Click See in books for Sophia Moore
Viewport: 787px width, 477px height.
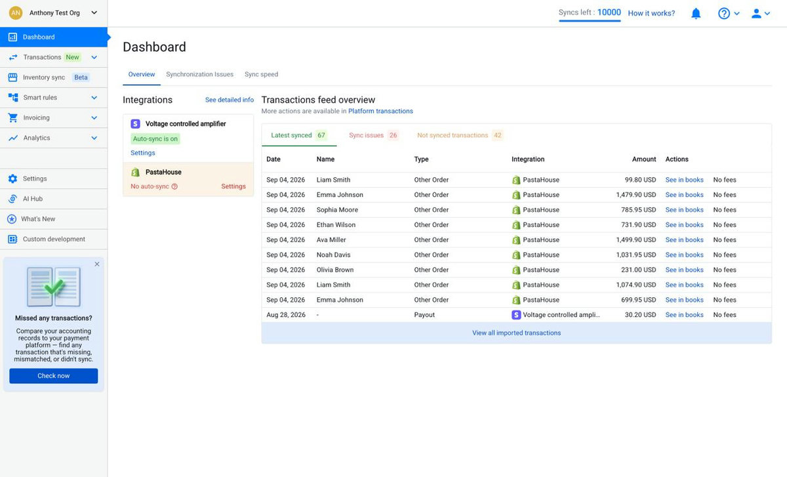pos(684,210)
